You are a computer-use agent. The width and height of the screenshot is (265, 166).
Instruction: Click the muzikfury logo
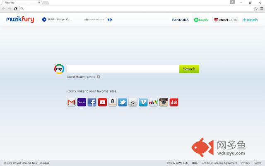pyautogui.click(x=20, y=20)
